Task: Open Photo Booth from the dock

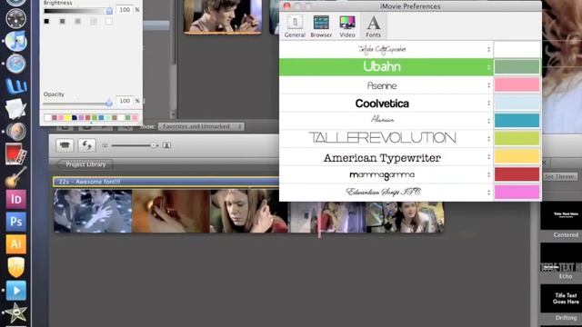Action: (x=16, y=154)
